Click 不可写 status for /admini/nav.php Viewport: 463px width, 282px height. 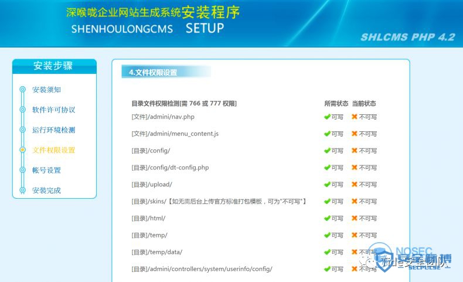tap(368, 117)
